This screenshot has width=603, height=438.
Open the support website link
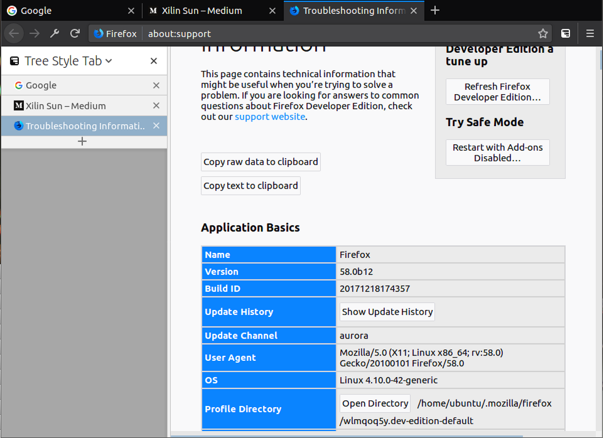tap(270, 117)
